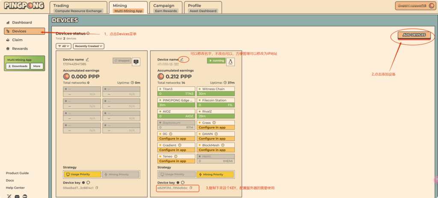
Task: Refresh device key of running device
Action: coord(182,182)
